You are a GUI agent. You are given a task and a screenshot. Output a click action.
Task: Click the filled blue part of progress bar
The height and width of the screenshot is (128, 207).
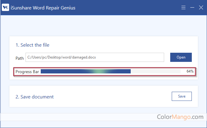pos(61,71)
